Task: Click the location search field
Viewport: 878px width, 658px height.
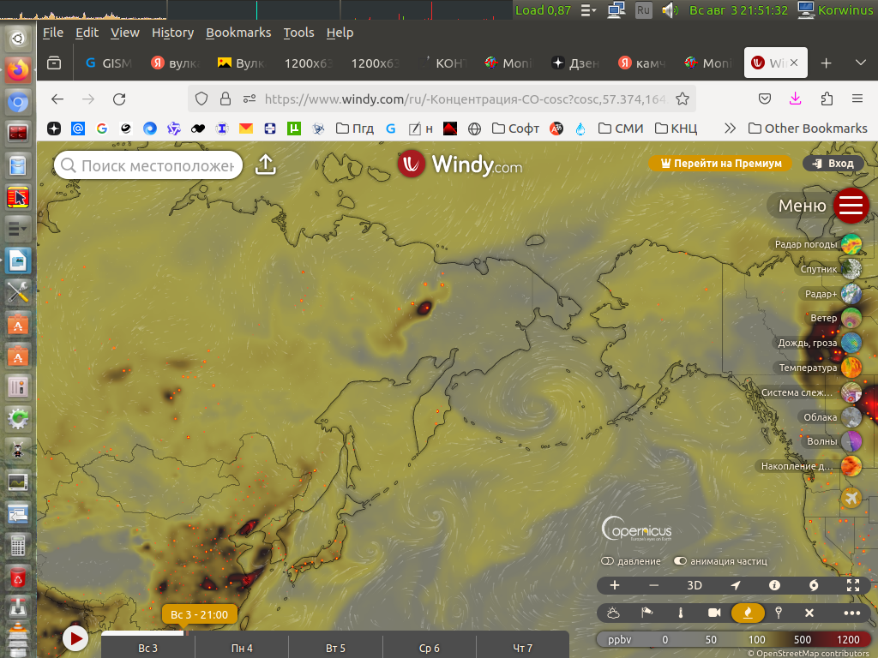Action: pos(148,165)
